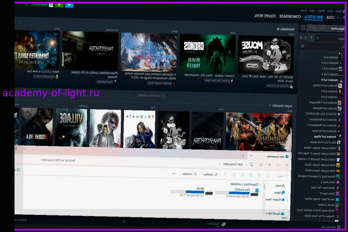Click the blue announcements megaphone icon
This screenshot has width=348, height=232.
(x=70, y=5)
